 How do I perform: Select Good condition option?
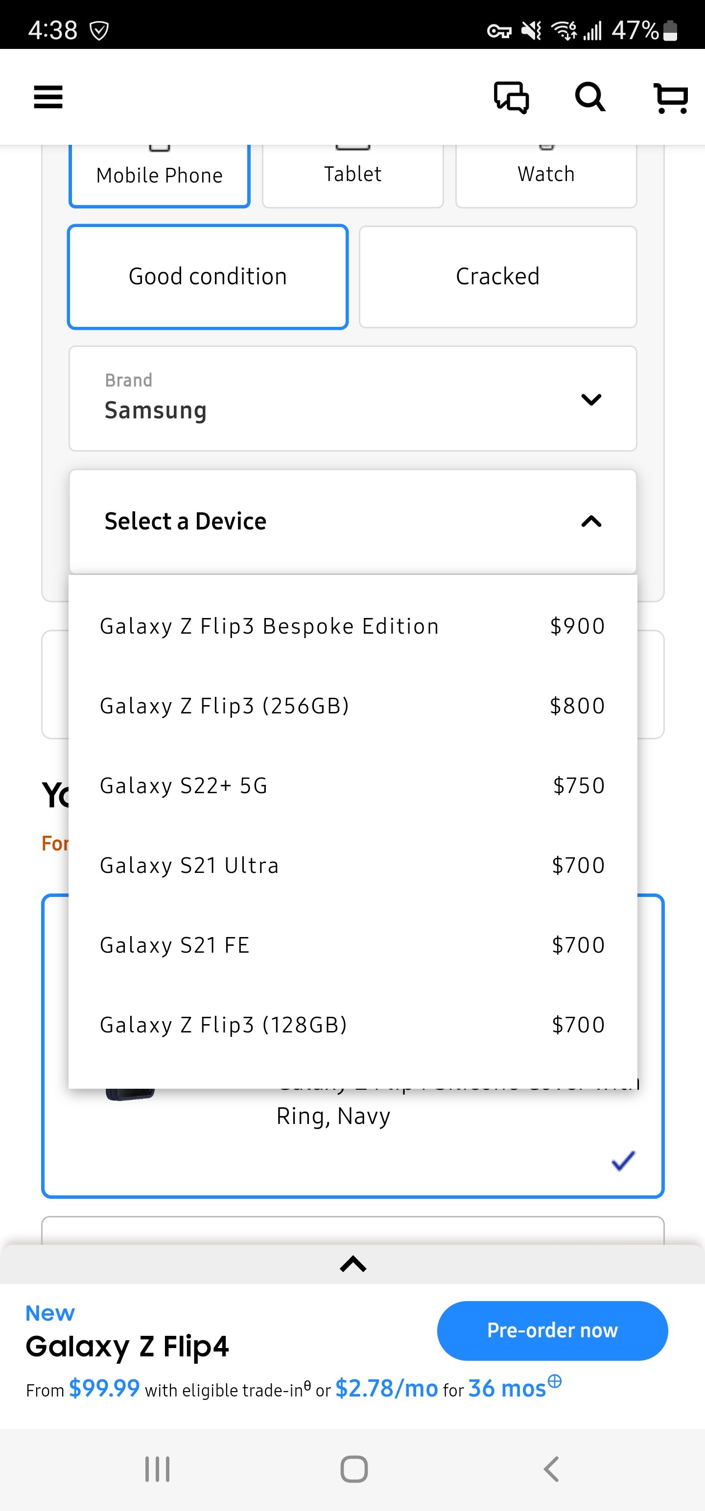pyautogui.click(x=208, y=277)
